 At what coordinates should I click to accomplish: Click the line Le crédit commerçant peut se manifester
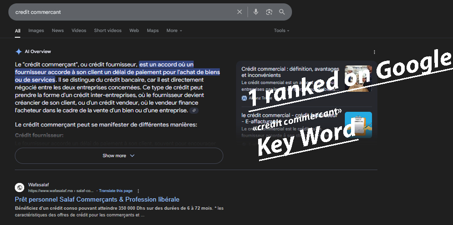click(106, 125)
